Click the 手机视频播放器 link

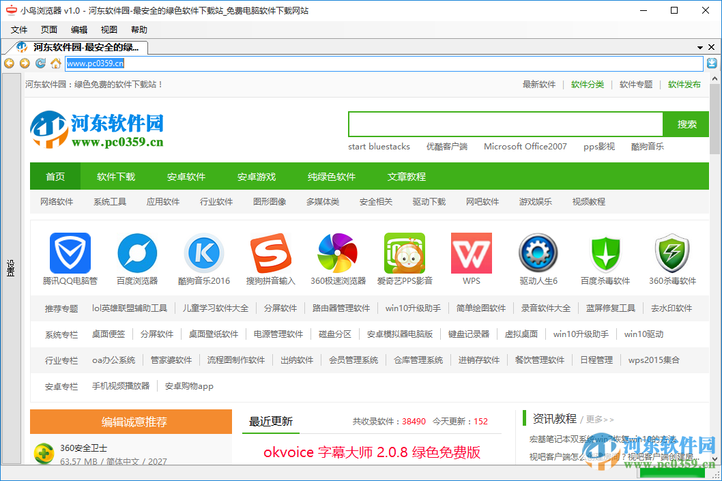[121, 385]
